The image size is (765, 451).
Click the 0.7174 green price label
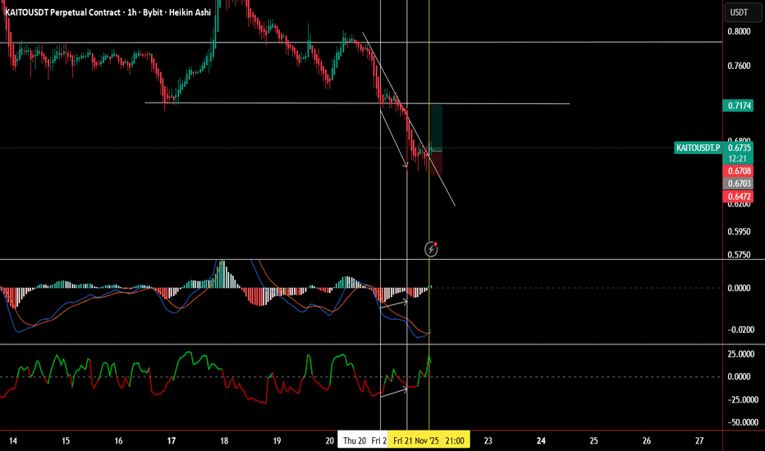point(738,105)
